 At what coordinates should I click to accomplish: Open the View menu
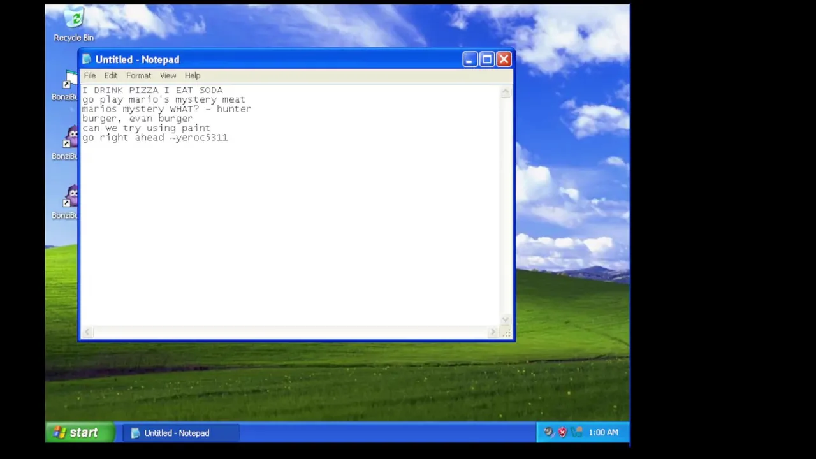pyautogui.click(x=168, y=75)
